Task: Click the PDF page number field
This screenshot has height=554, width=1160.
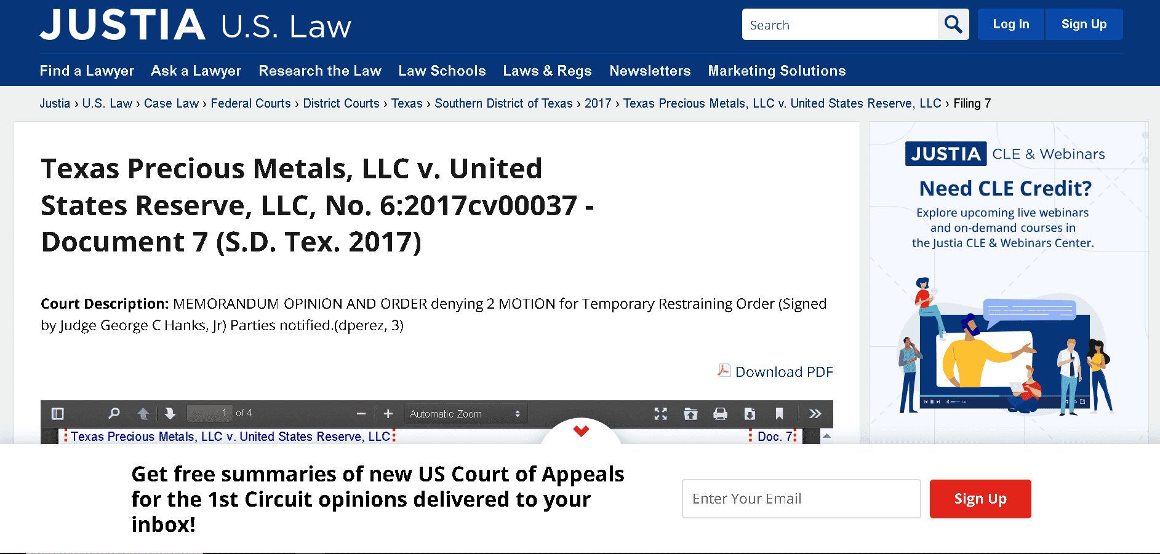Action: [209, 413]
